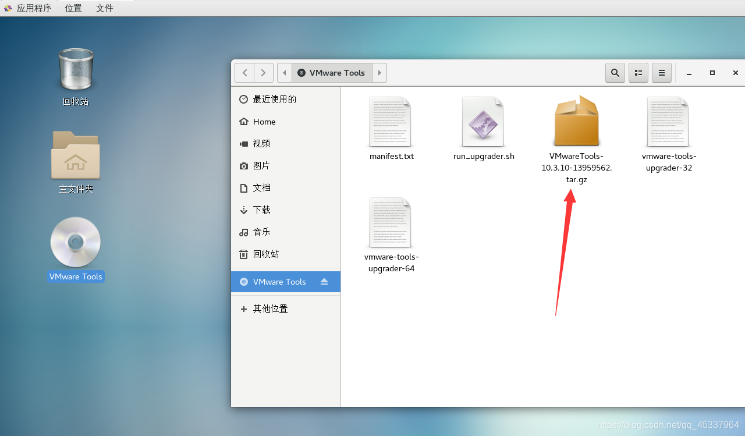This screenshot has height=436, width=745.
Task: Click the VMware Tools path bar button
Action: click(x=332, y=73)
